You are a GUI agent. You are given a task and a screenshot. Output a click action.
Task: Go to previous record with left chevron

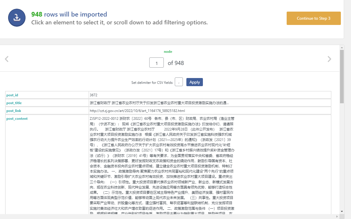pos(7,59)
